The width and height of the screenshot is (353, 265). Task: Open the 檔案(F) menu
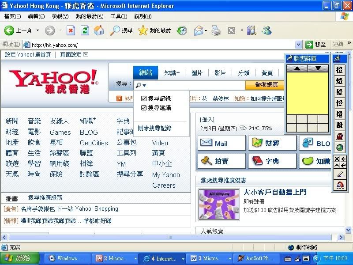12,16
